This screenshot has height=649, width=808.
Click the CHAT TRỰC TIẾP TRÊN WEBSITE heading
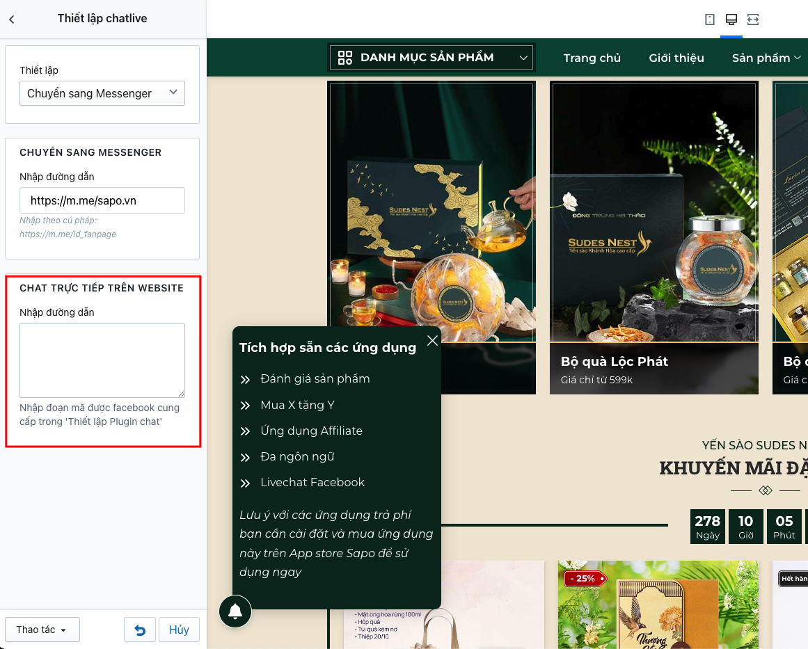pos(102,288)
